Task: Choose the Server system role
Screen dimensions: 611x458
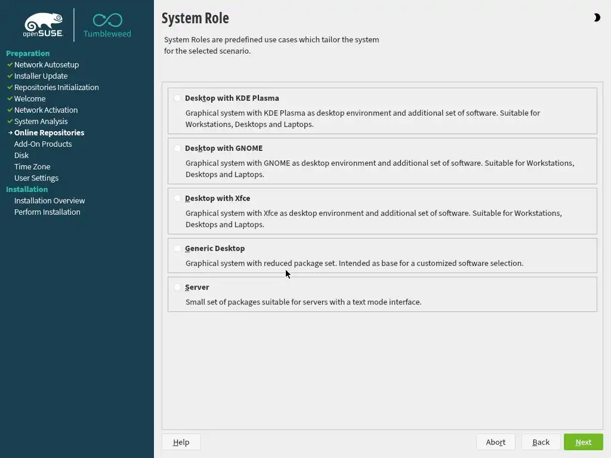Action: point(178,287)
